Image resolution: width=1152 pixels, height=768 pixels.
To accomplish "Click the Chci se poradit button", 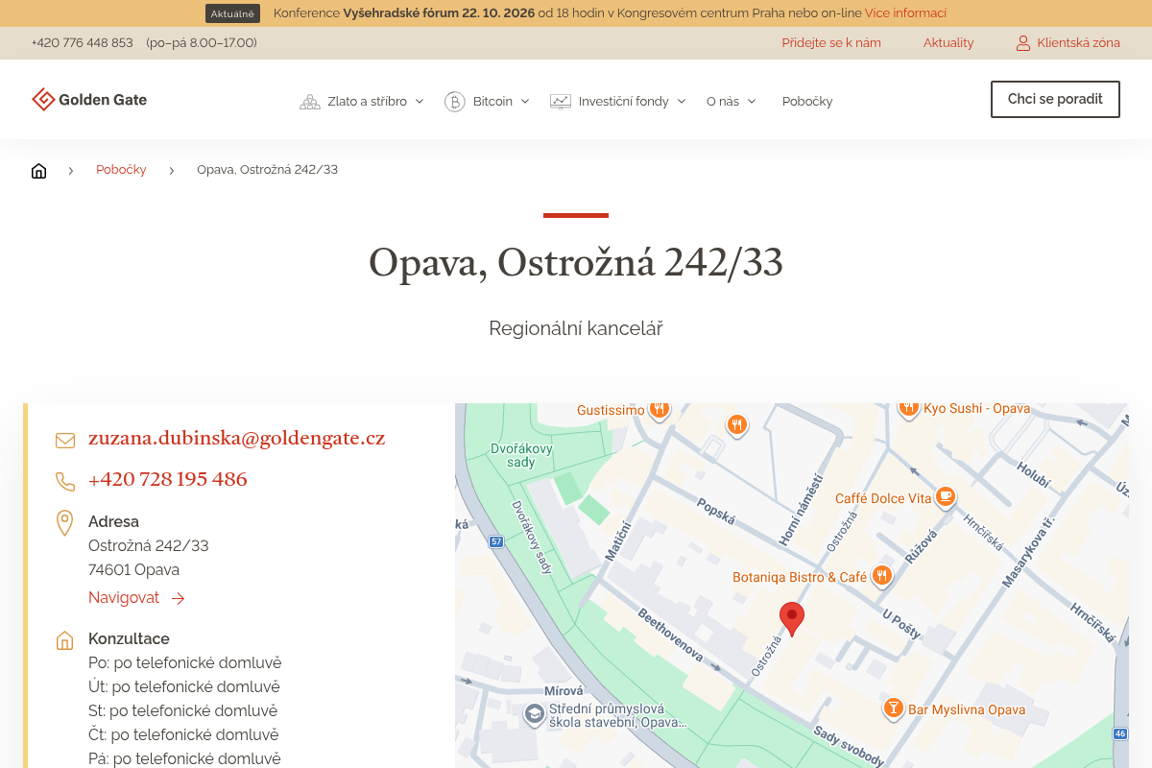I will pos(1055,99).
